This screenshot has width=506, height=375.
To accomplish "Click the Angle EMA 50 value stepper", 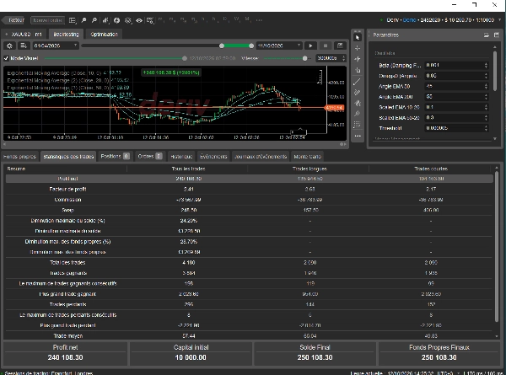I will point(486,87).
